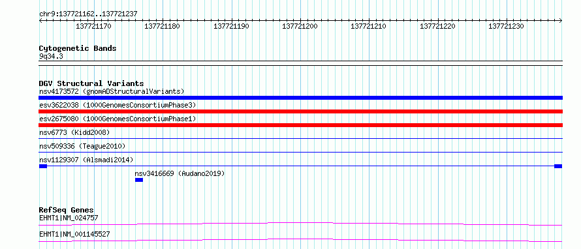Click the chr9:137721162..137721237 coordinates label
Image resolution: width=581 pixels, height=249 pixels.
pyautogui.click(x=88, y=14)
